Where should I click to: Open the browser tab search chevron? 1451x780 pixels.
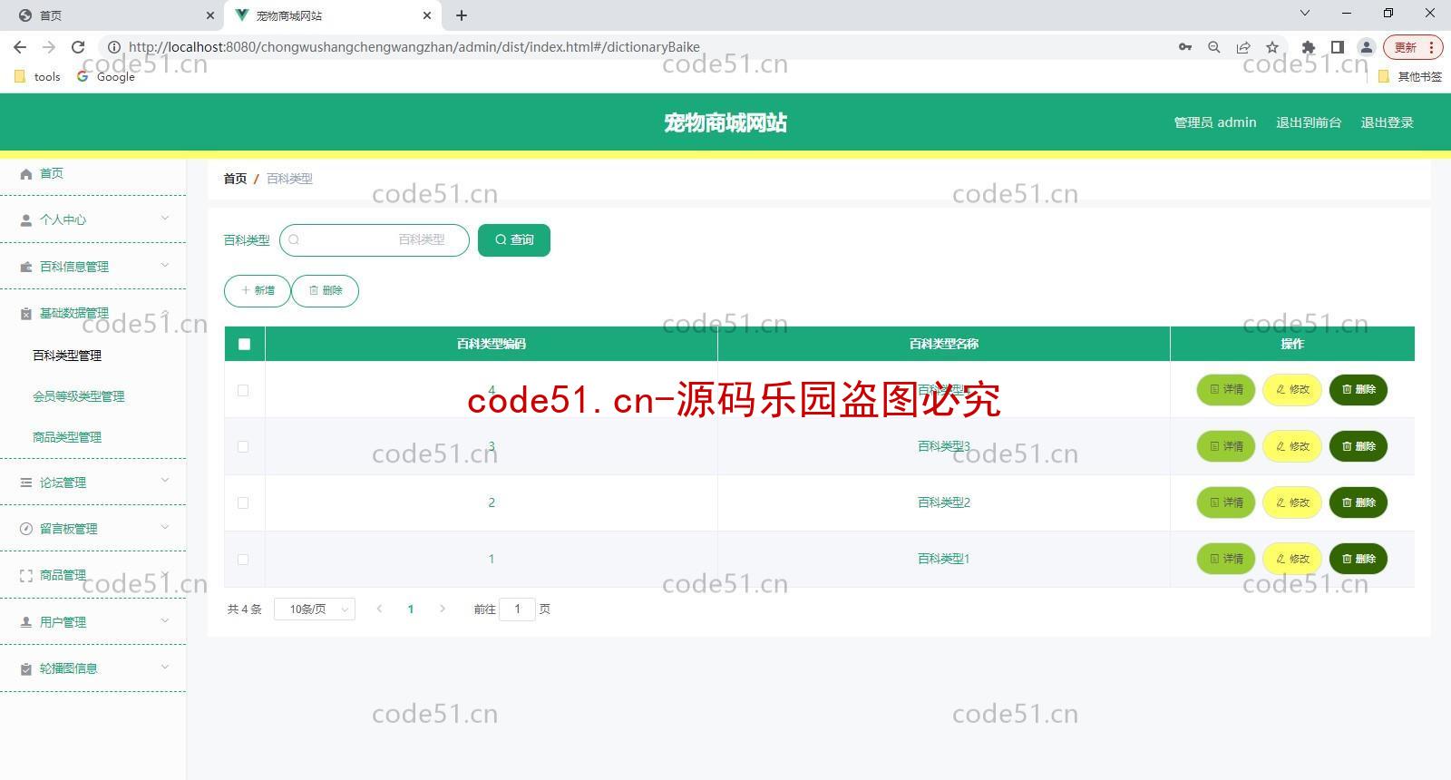coord(1305,14)
